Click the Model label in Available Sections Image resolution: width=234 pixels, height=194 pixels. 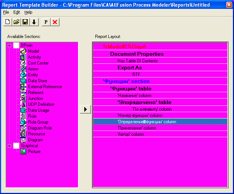click(34, 51)
